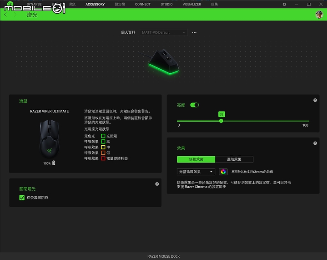Click the 個人資料 profile label
Viewport: 327px width, 260px height.
pos(128,32)
